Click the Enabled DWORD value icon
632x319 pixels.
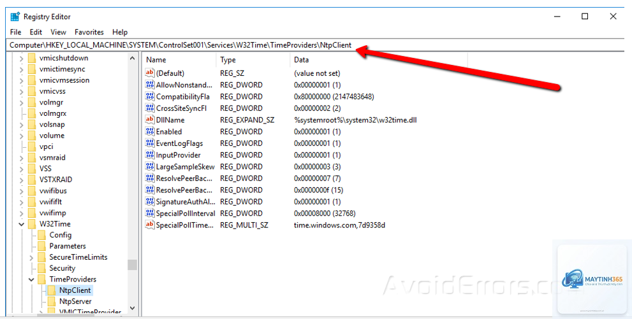(150, 132)
